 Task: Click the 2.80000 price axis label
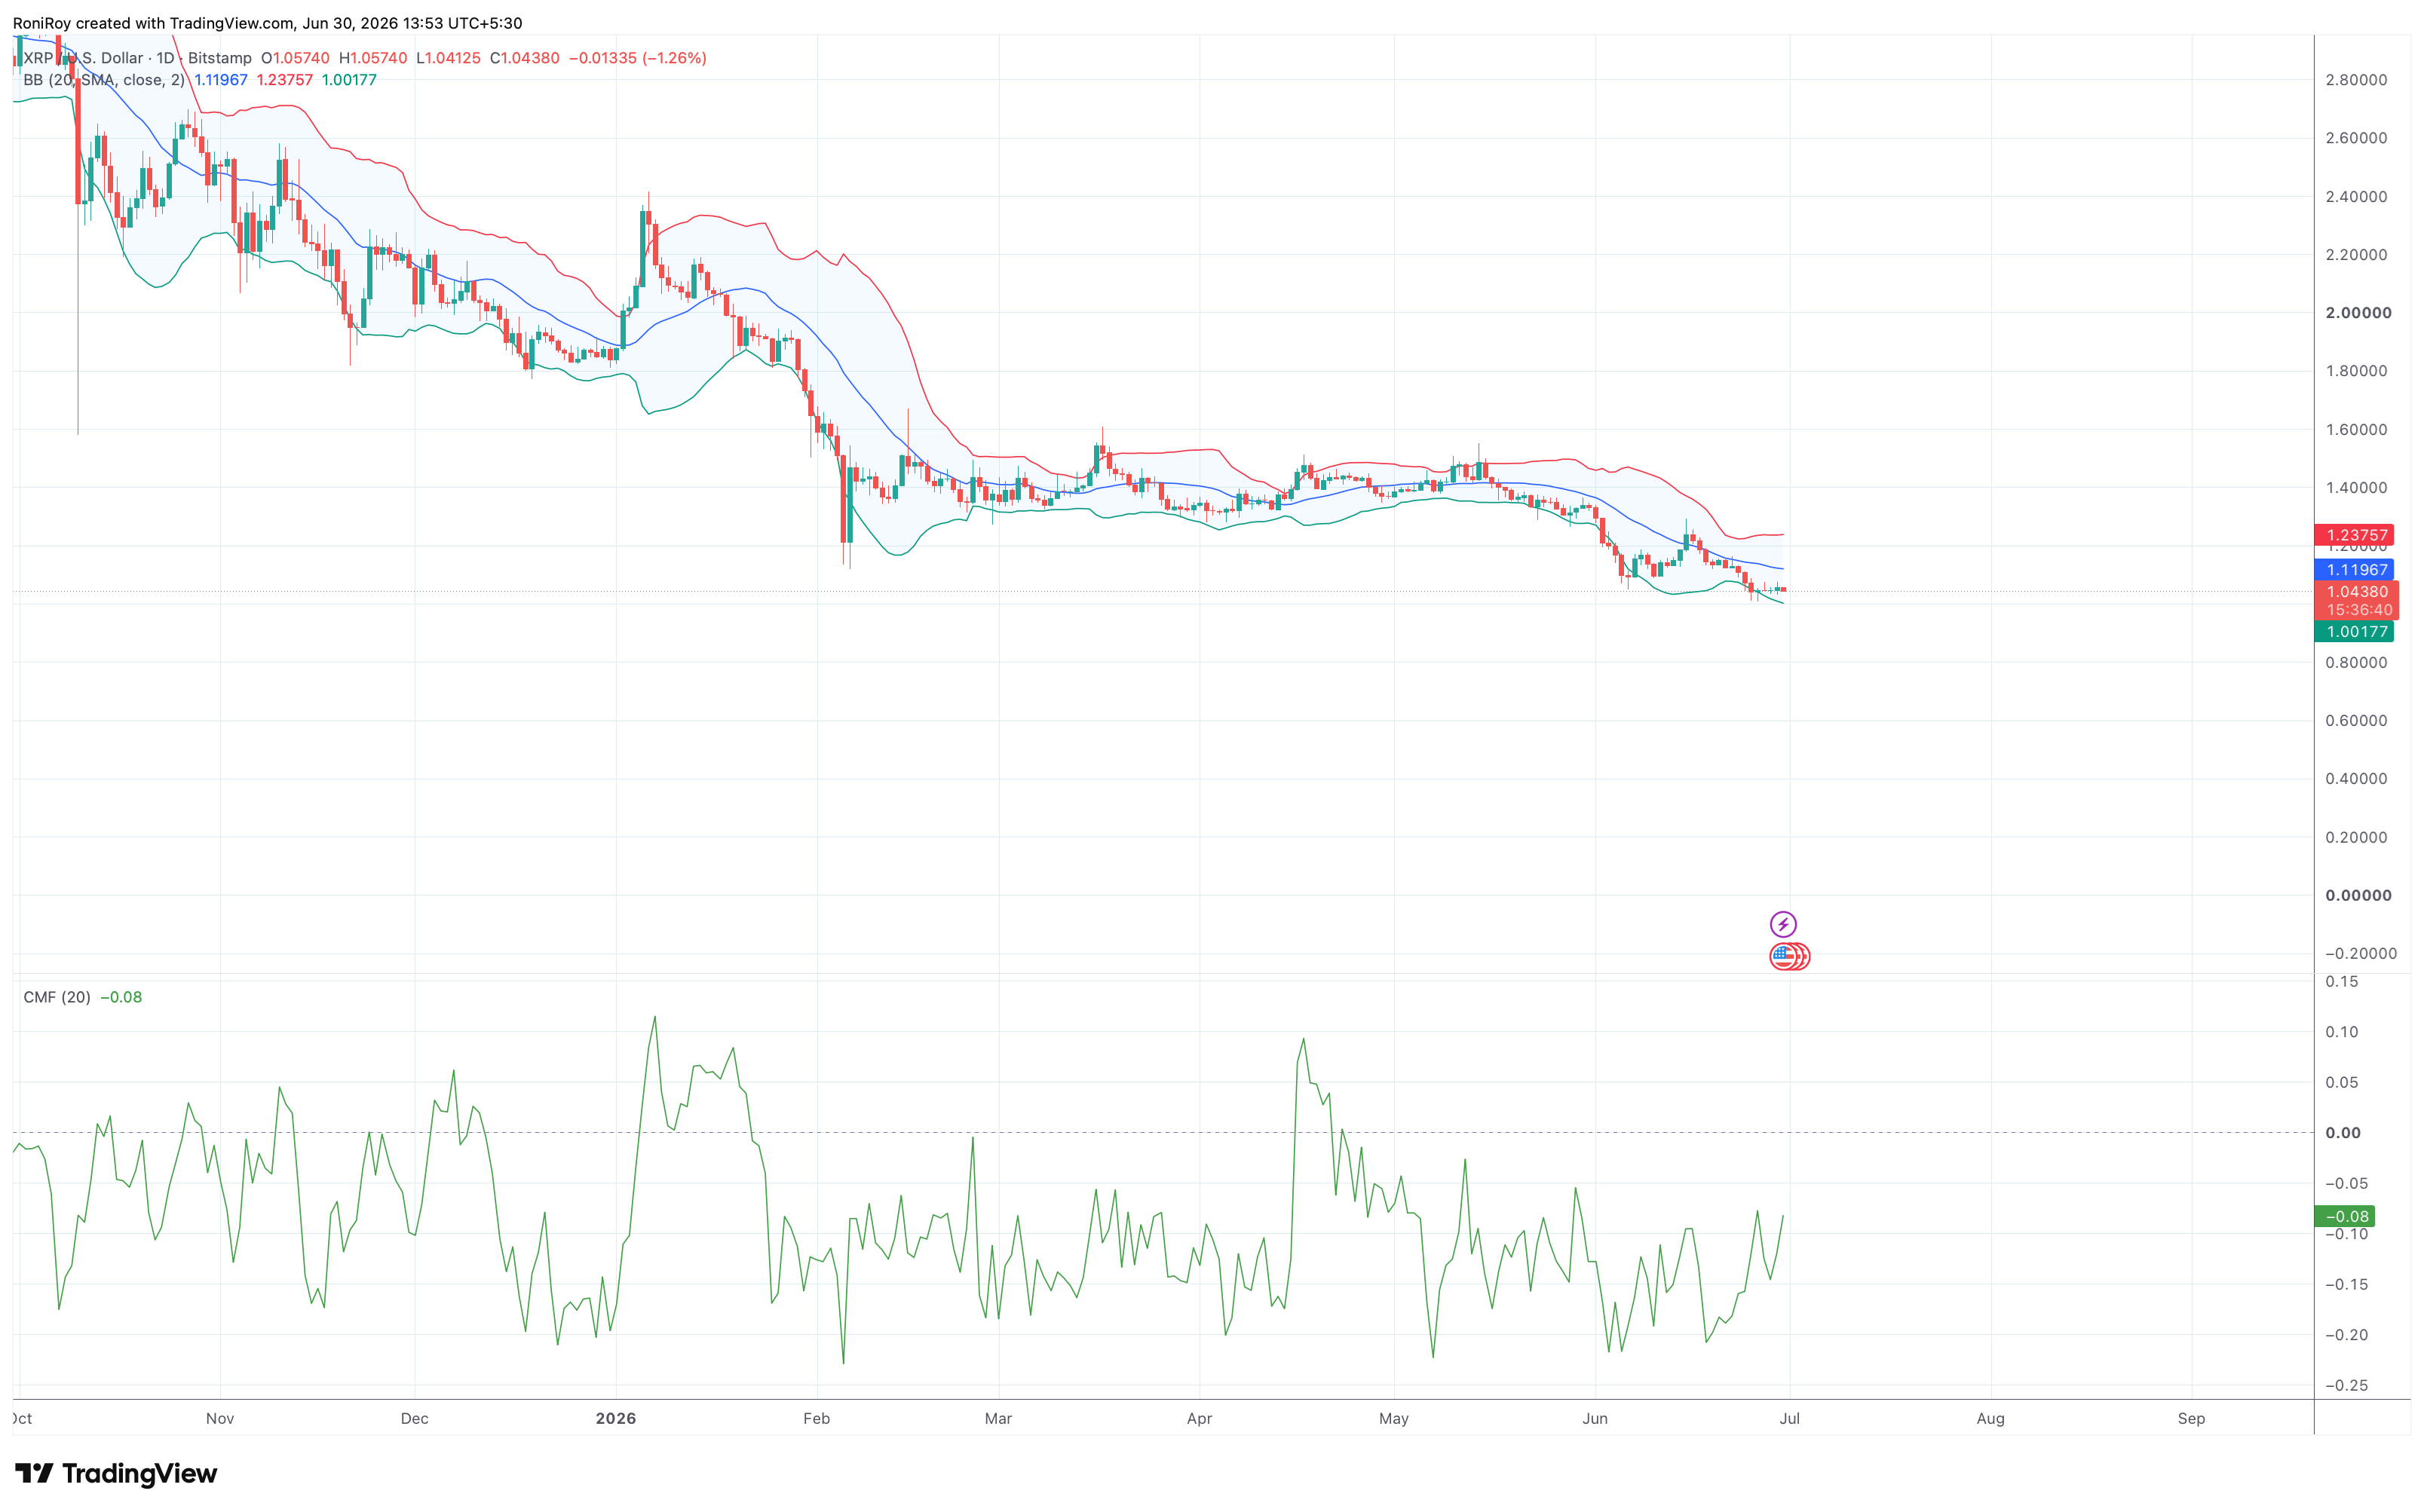pyautogui.click(x=2356, y=80)
